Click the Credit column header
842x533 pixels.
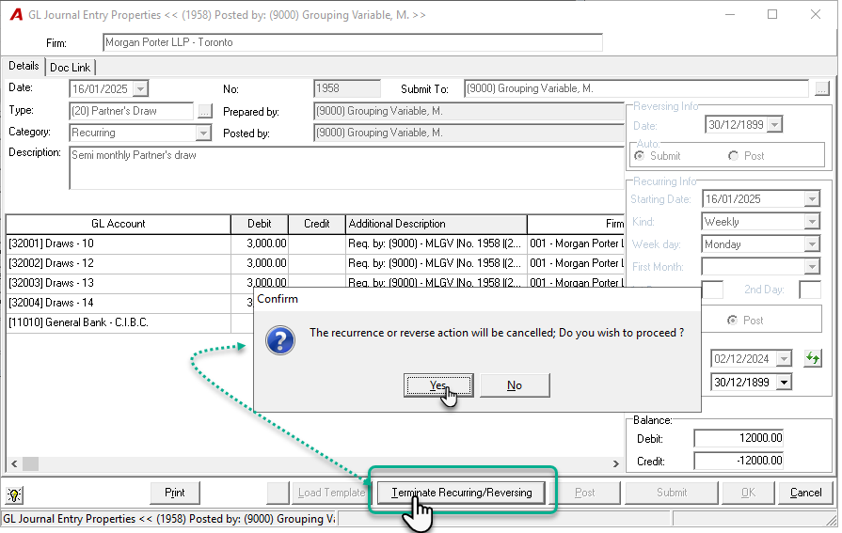coord(317,224)
